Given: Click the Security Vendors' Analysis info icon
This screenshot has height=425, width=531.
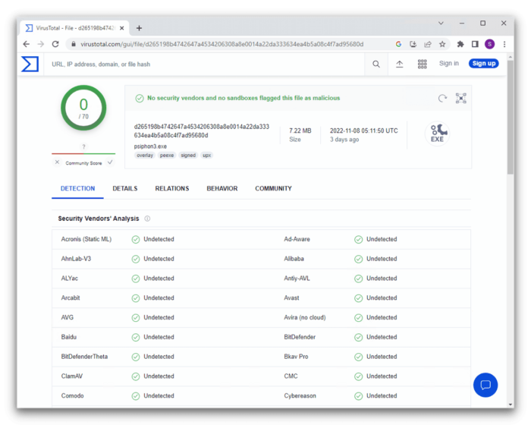Looking at the screenshot, I should click(147, 219).
